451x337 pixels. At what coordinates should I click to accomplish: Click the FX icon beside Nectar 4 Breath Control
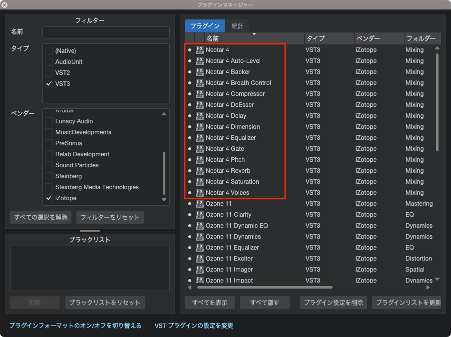point(200,83)
